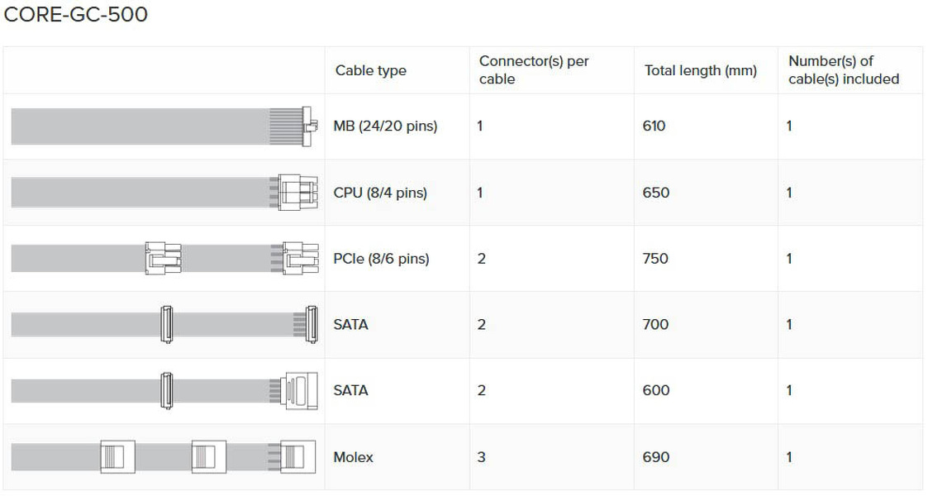Click the MB 24/20 pin connector image

coord(308,126)
